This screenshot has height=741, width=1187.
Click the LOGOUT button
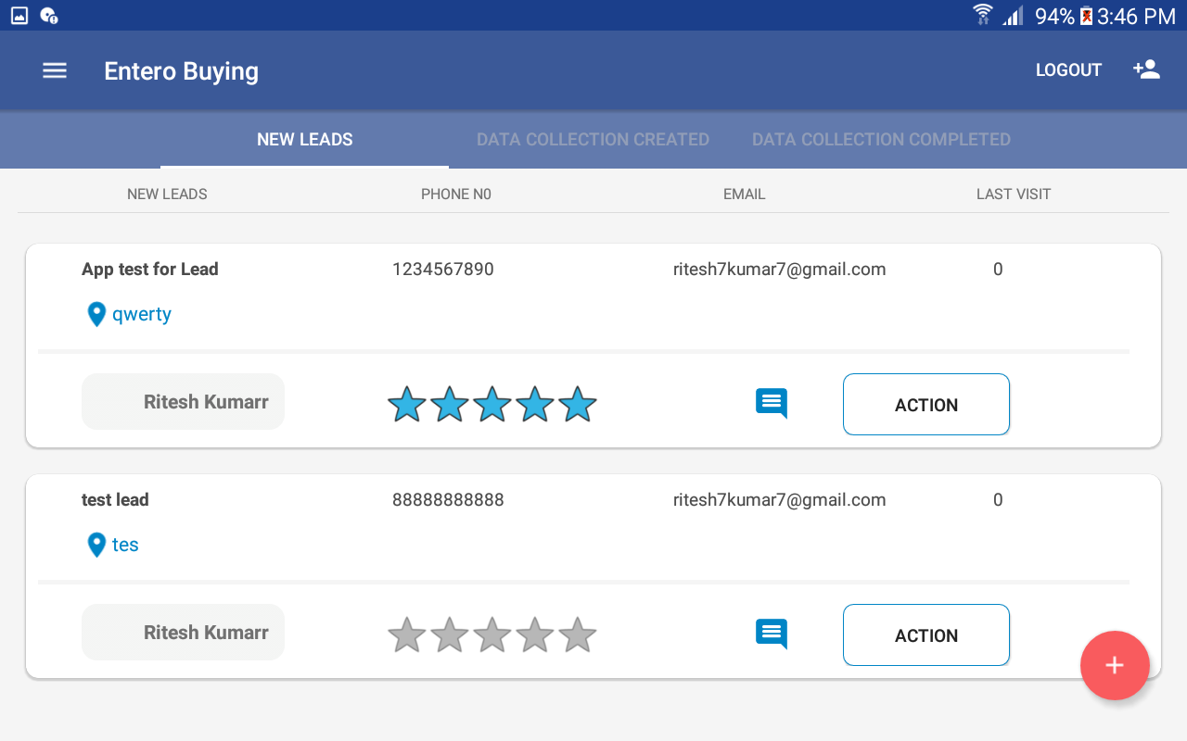click(1068, 70)
